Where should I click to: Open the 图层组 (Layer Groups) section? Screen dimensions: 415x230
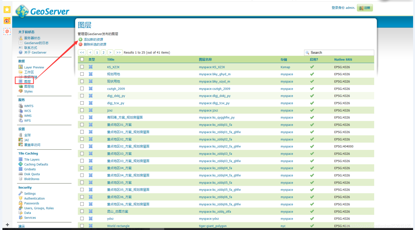click(29, 86)
